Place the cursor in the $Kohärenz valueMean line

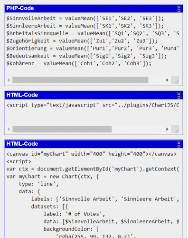coord(79,63)
